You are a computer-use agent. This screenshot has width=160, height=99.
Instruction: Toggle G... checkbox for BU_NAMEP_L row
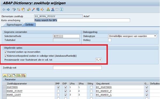147,95
